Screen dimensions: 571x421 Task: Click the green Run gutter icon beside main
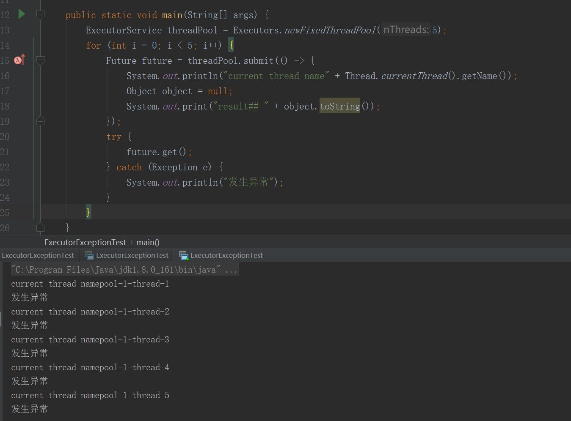click(22, 14)
